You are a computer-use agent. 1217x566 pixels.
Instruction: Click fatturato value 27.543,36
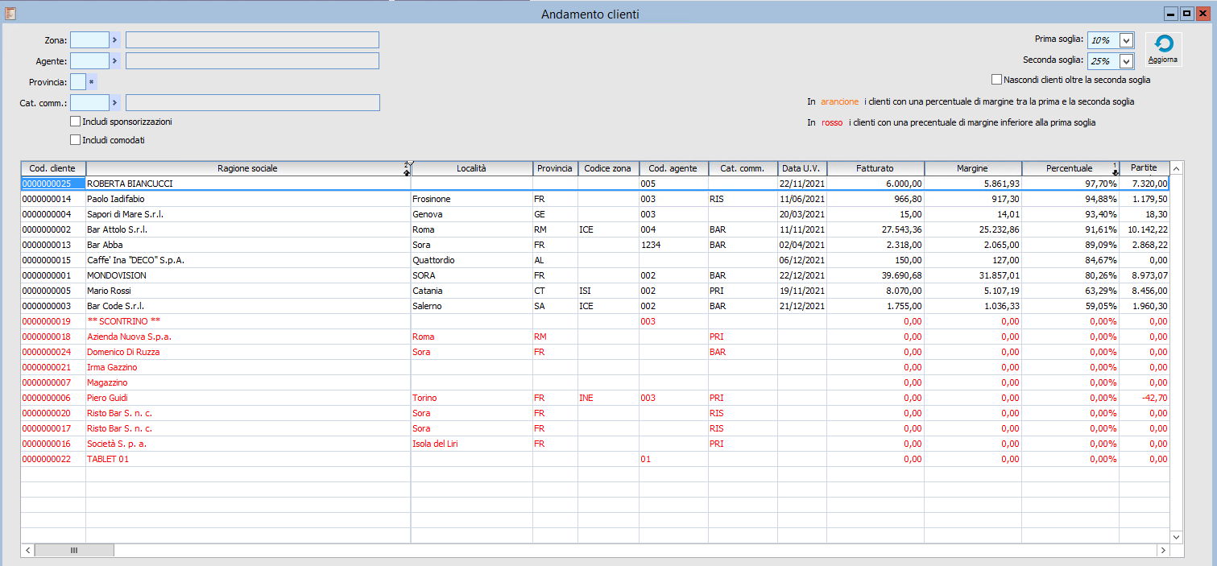click(x=902, y=229)
